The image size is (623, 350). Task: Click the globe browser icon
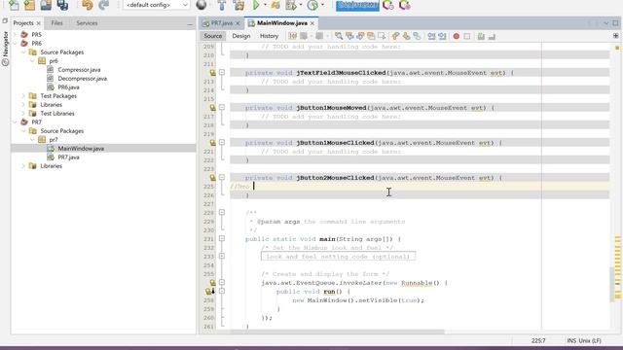pyautogui.click(x=202, y=5)
